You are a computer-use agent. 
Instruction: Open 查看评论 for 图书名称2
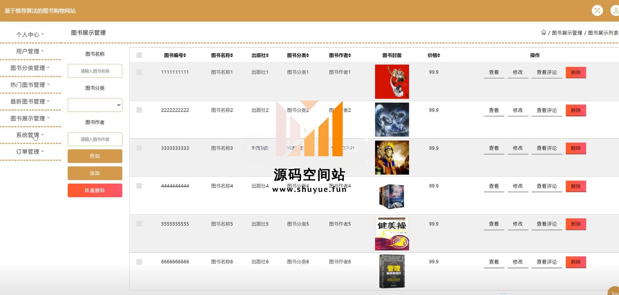point(547,110)
